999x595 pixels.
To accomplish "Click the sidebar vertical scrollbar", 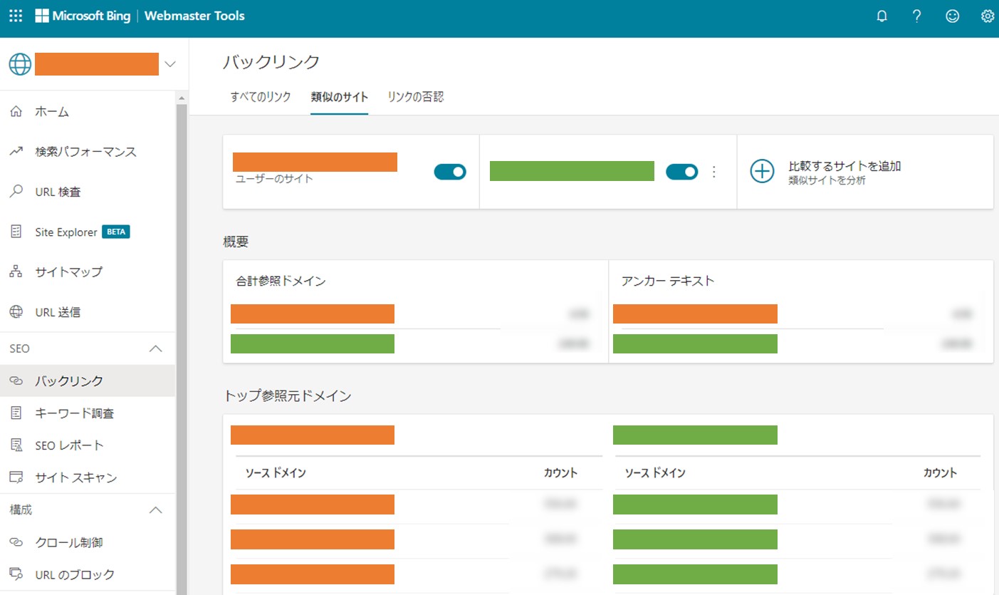I will (x=181, y=342).
